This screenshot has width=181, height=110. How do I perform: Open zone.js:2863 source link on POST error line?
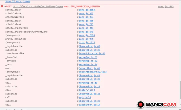(166, 6)
